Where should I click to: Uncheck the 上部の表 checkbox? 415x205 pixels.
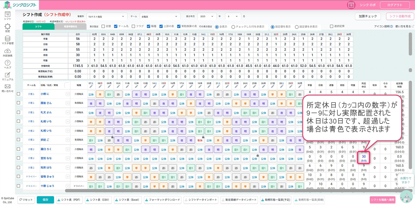pos(161,26)
